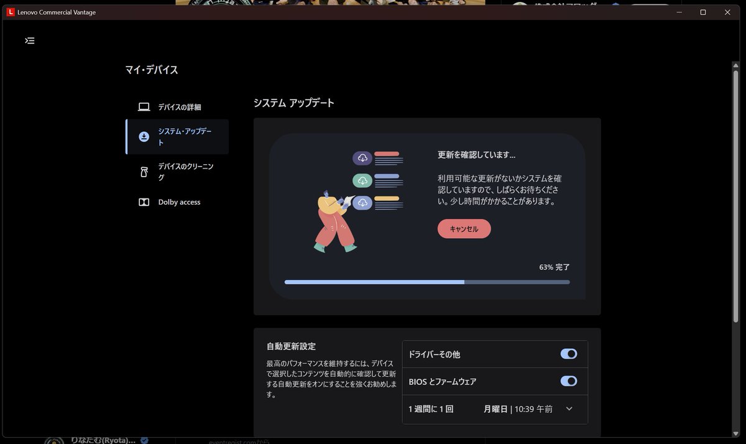Toggle ドライバーその他 auto update switch

click(569, 354)
